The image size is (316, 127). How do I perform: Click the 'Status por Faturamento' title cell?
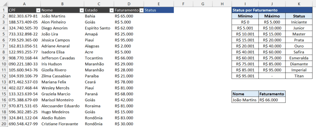tap(272, 10)
